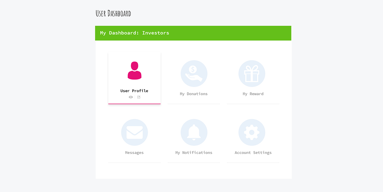Open the My Reward gift box icon
This screenshot has width=383, height=192.
point(252,74)
